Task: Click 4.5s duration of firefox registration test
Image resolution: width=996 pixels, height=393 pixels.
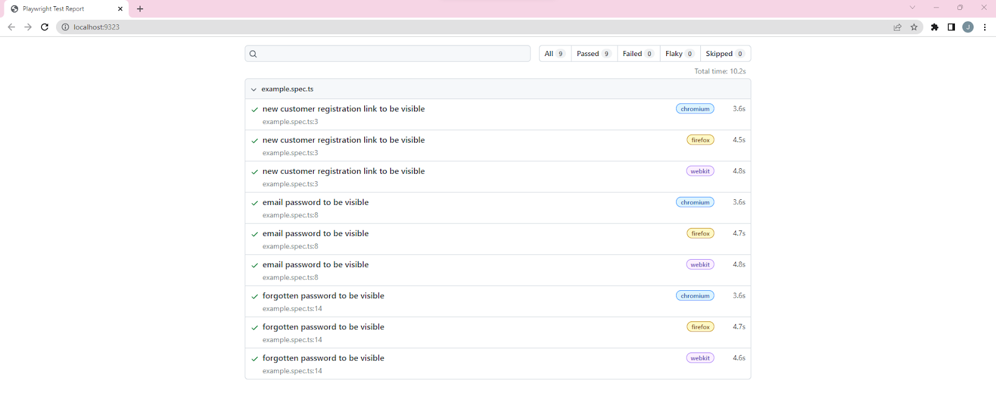Action: [x=739, y=140]
